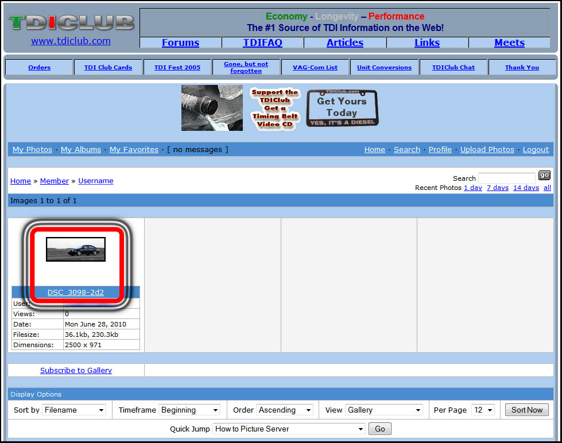This screenshot has height=443, width=562.
Task: Open the Profile link
Action: (x=440, y=149)
